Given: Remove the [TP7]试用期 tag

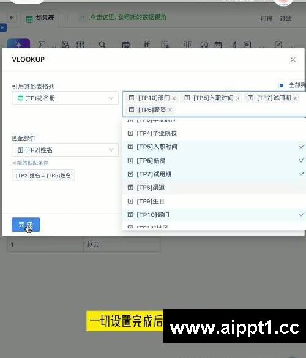Looking at the screenshot, I should [295, 98].
